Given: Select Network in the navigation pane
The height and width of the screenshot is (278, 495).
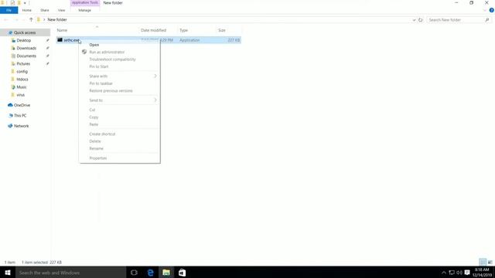Looking at the screenshot, I should (21, 126).
